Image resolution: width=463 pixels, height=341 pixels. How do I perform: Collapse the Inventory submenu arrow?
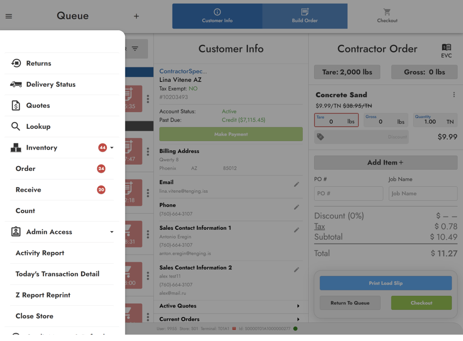point(112,148)
